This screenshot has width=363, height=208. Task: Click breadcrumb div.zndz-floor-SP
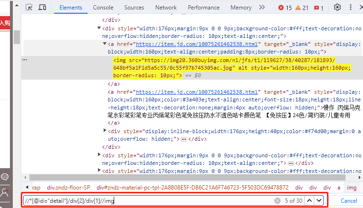click(68, 188)
